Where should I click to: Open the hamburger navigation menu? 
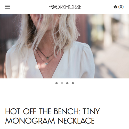click(x=8, y=7)
